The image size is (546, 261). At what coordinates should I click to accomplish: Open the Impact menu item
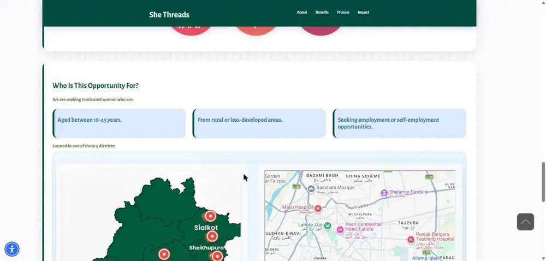363,12
